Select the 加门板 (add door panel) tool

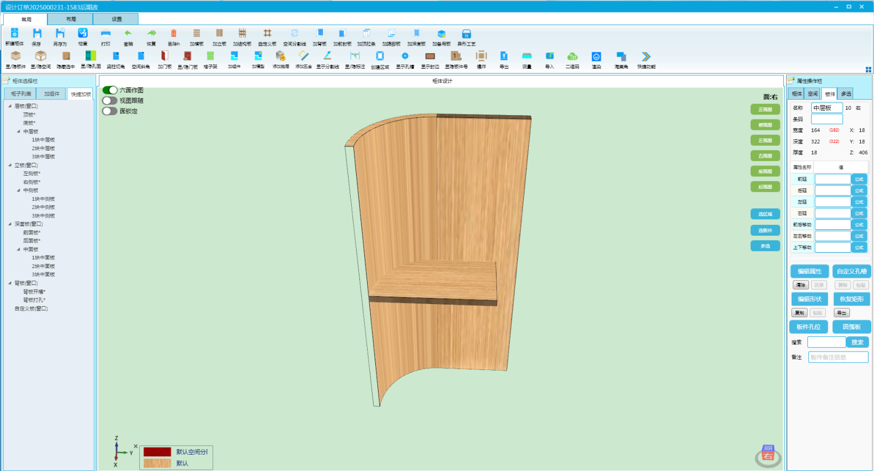click(x=164, y=56)
